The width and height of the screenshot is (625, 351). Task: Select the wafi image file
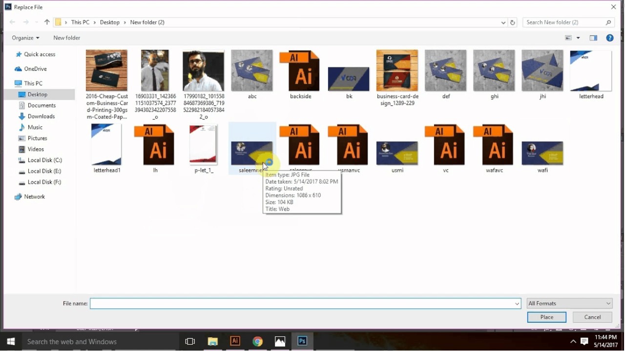542,156
